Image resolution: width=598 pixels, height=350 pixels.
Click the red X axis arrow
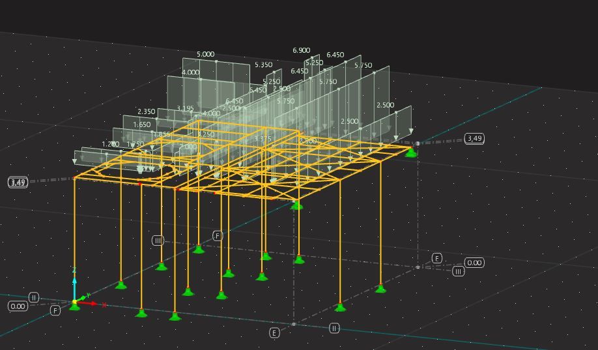pos(87,304)
